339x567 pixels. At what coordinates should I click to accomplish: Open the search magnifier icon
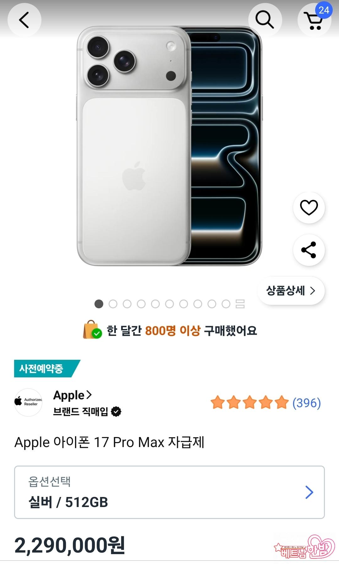click(x=265, y=20)
